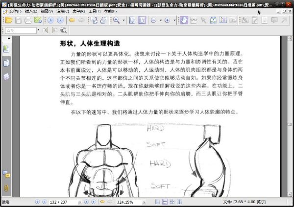Open the bookmarks panel in sidebar

point(6,49)
